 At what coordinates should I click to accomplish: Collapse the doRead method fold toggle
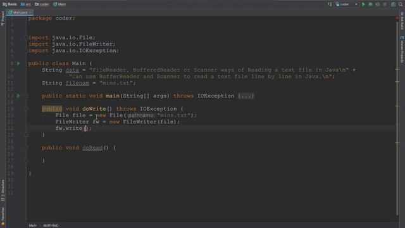pos(27,148)
